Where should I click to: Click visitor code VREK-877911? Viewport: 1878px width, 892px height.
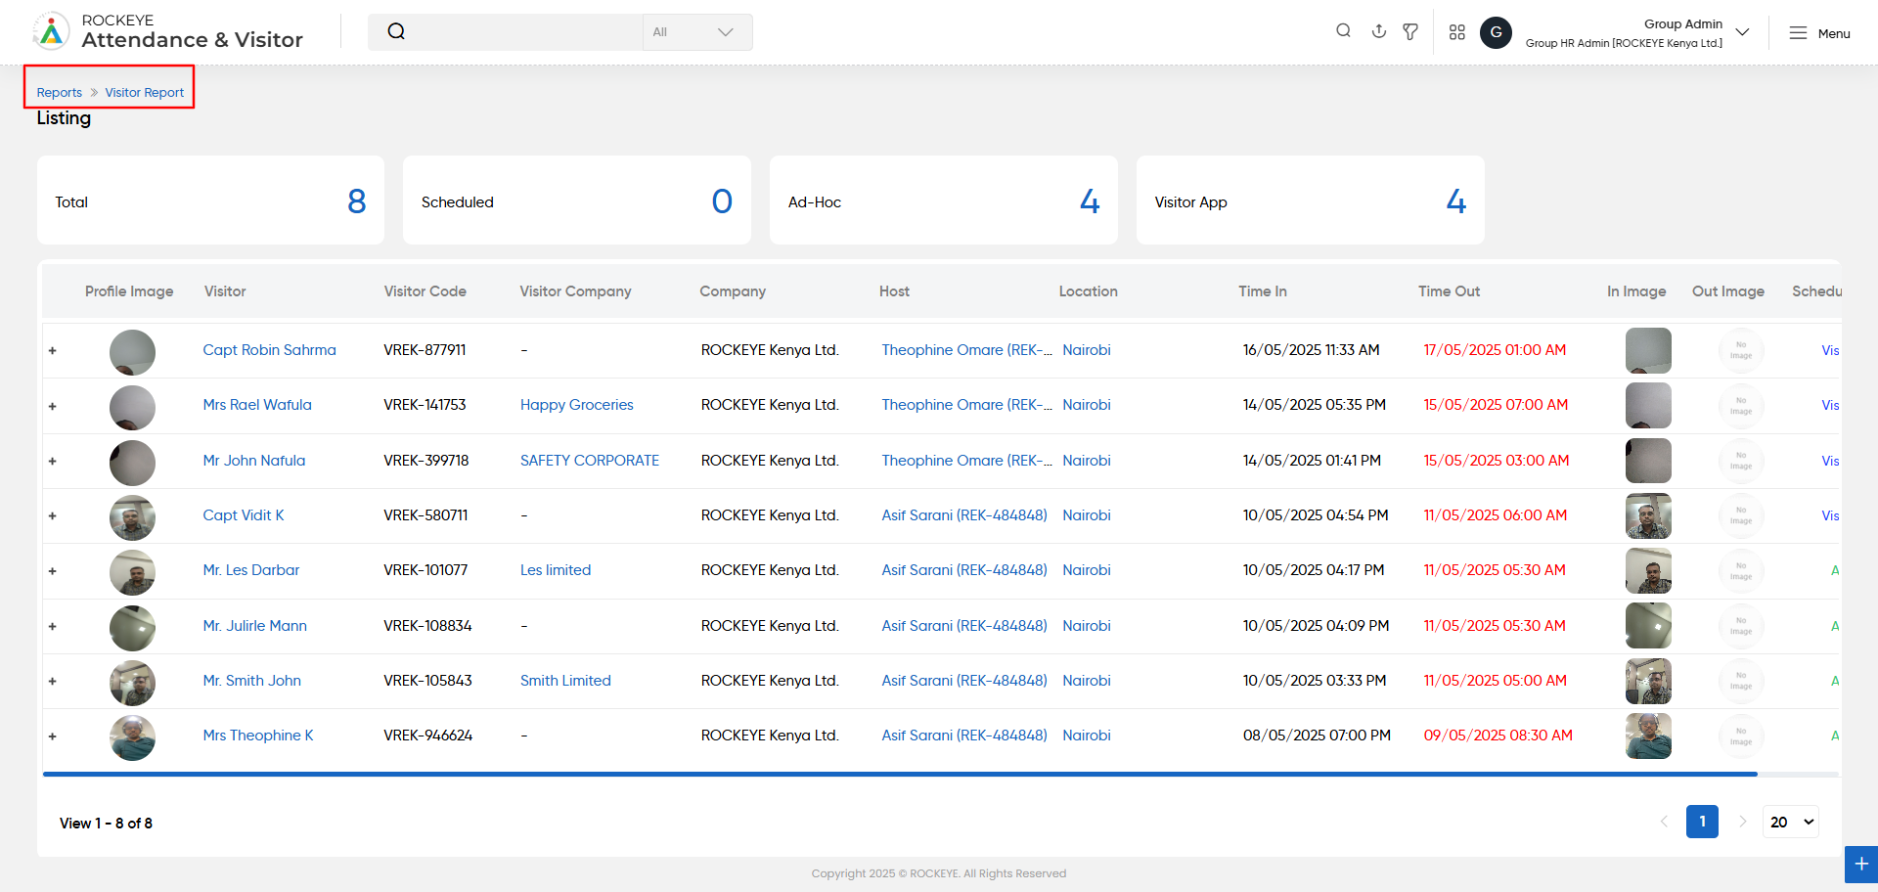(x=425, y=350)
